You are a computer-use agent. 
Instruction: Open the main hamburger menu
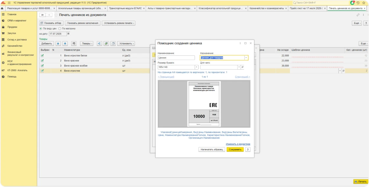(x=9, y=3)
